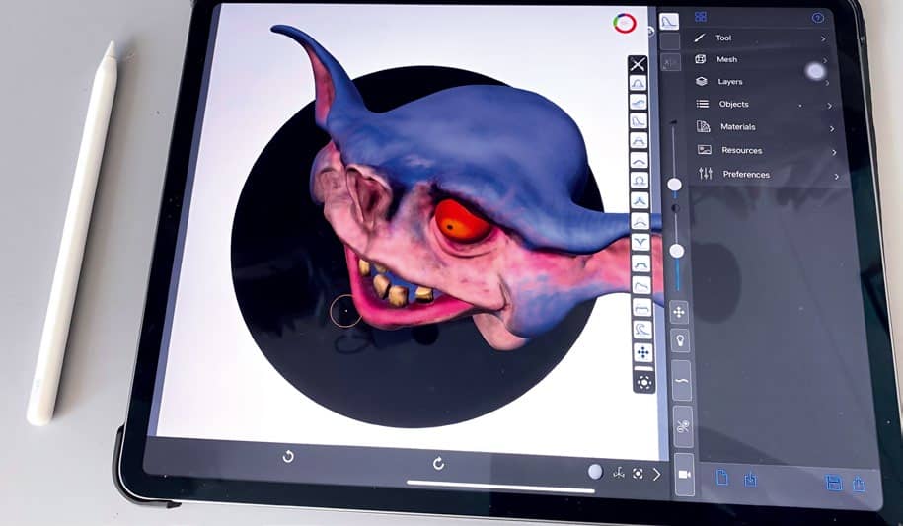
Task: Open the Preferences menu
Action: (768, 174)
